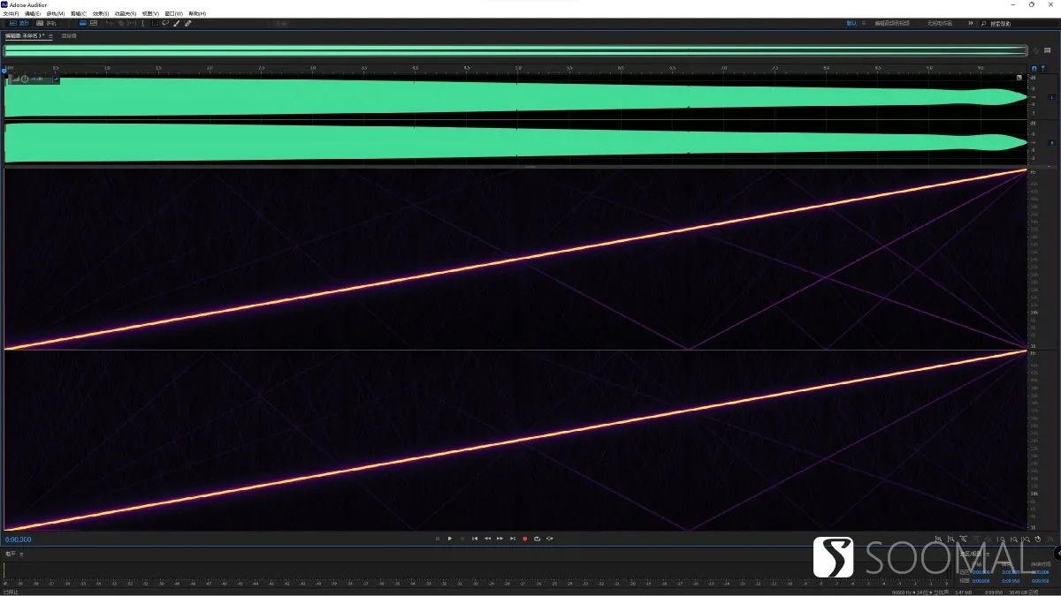Switch to the Waveform editor view button
The height and width of the screenshot is (596, 1061).
pyautogui.click(x=19, y=23)
